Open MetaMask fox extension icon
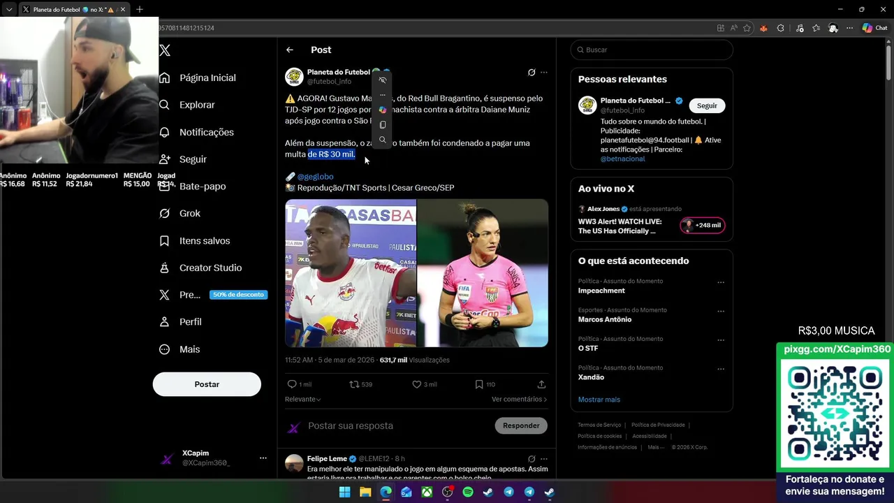Image resolution: width=894 pixels, height=503 pixels. [763, 28]
